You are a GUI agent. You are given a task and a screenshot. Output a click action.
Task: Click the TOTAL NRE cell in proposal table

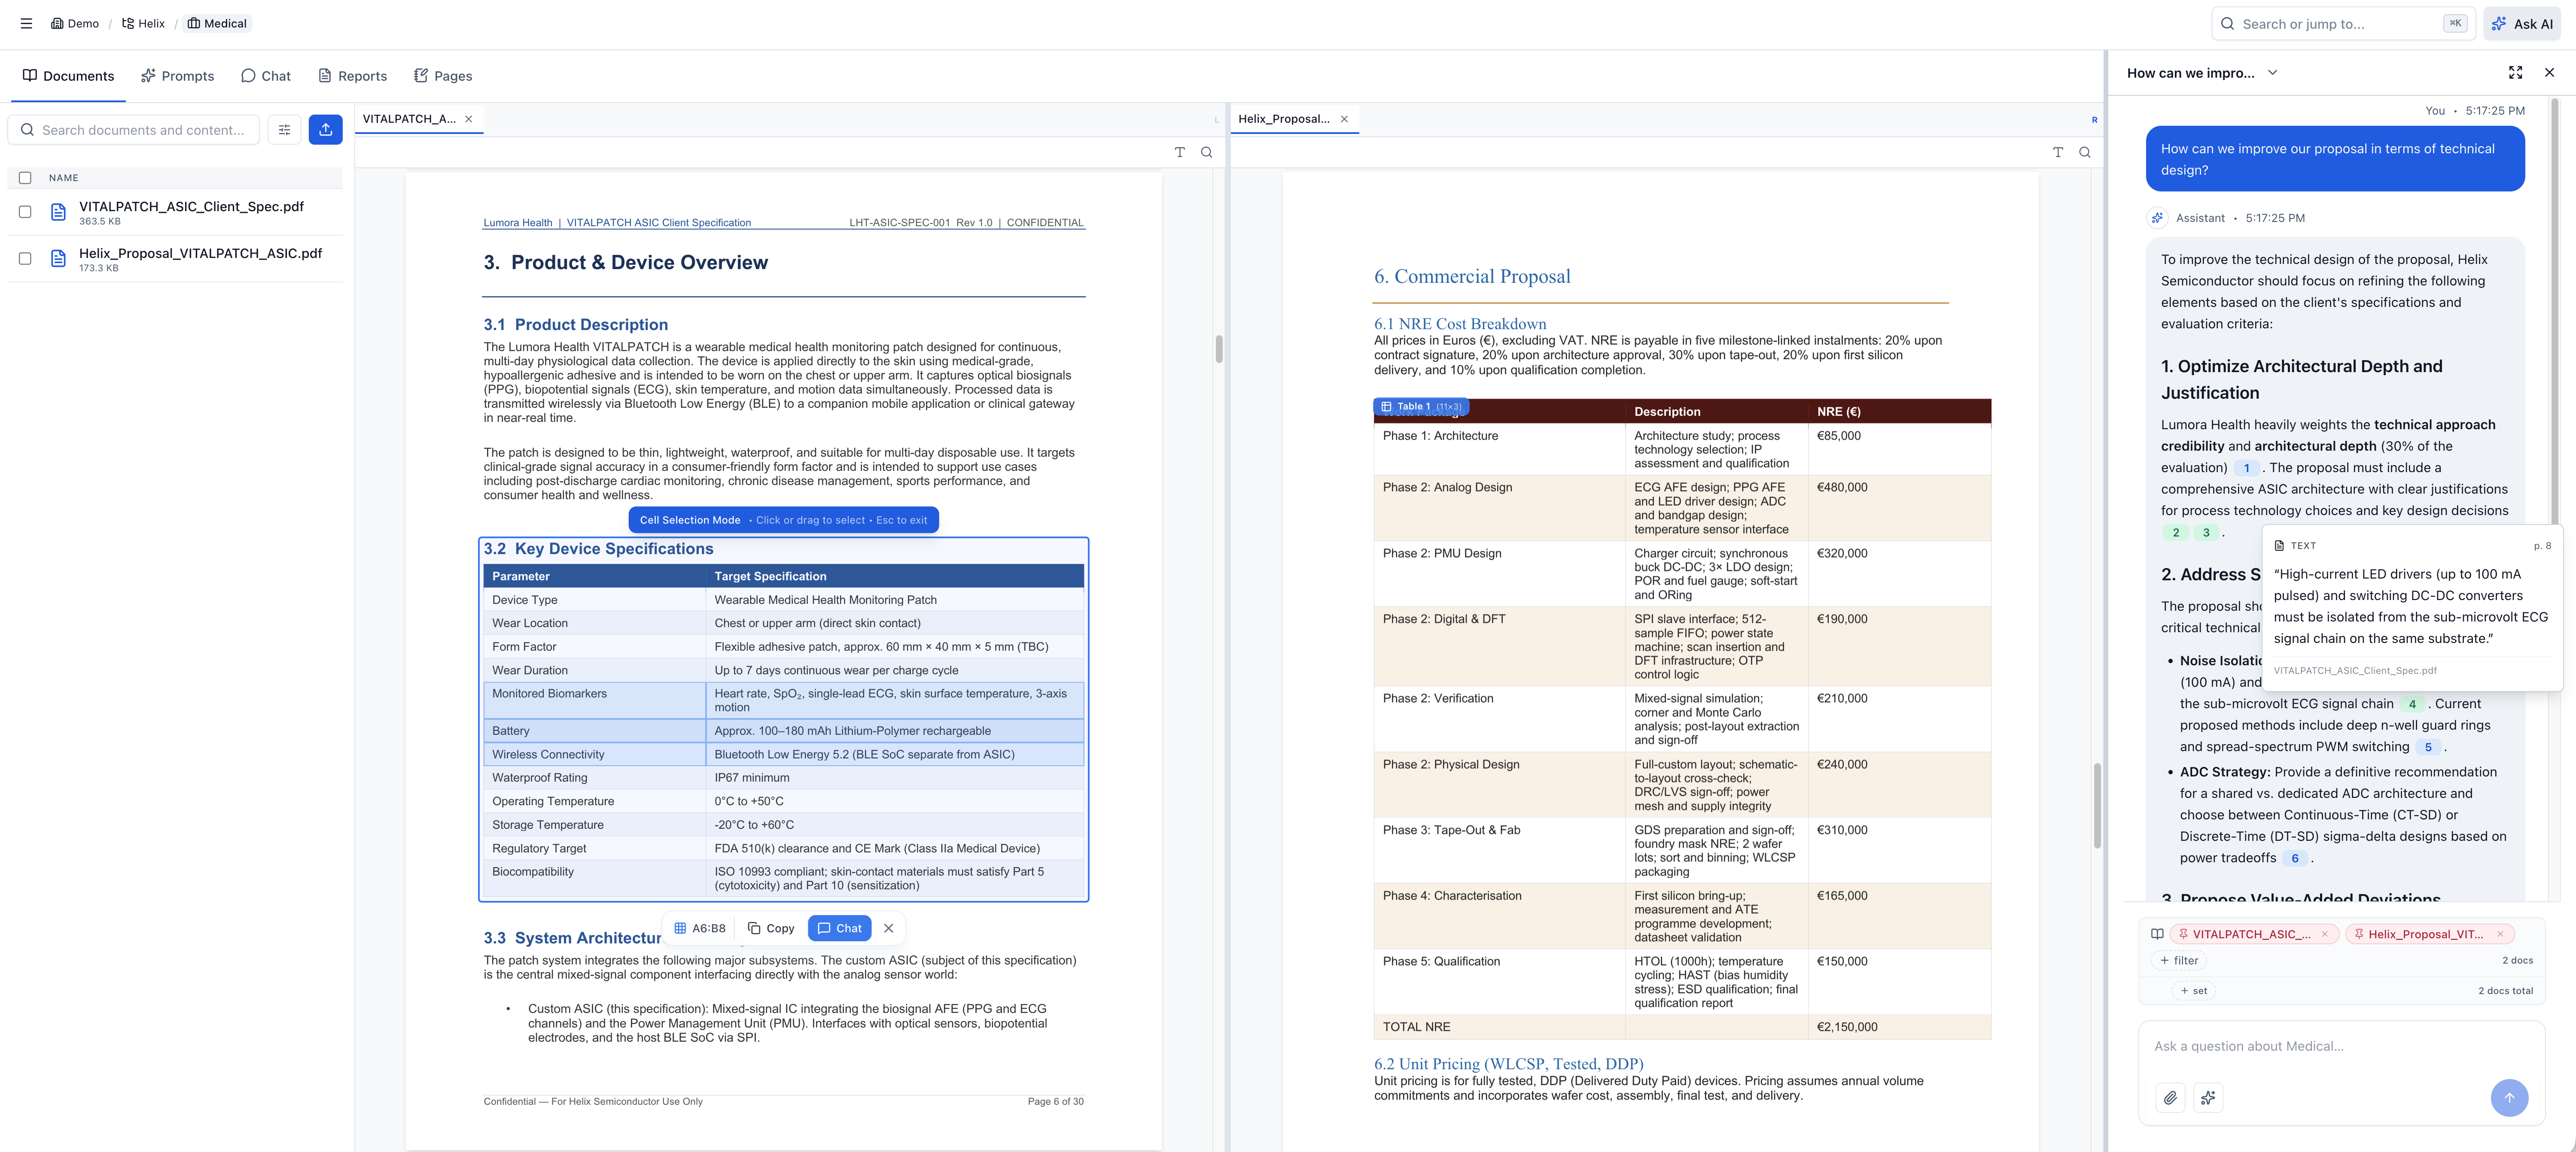[x=1499, y=1027]
